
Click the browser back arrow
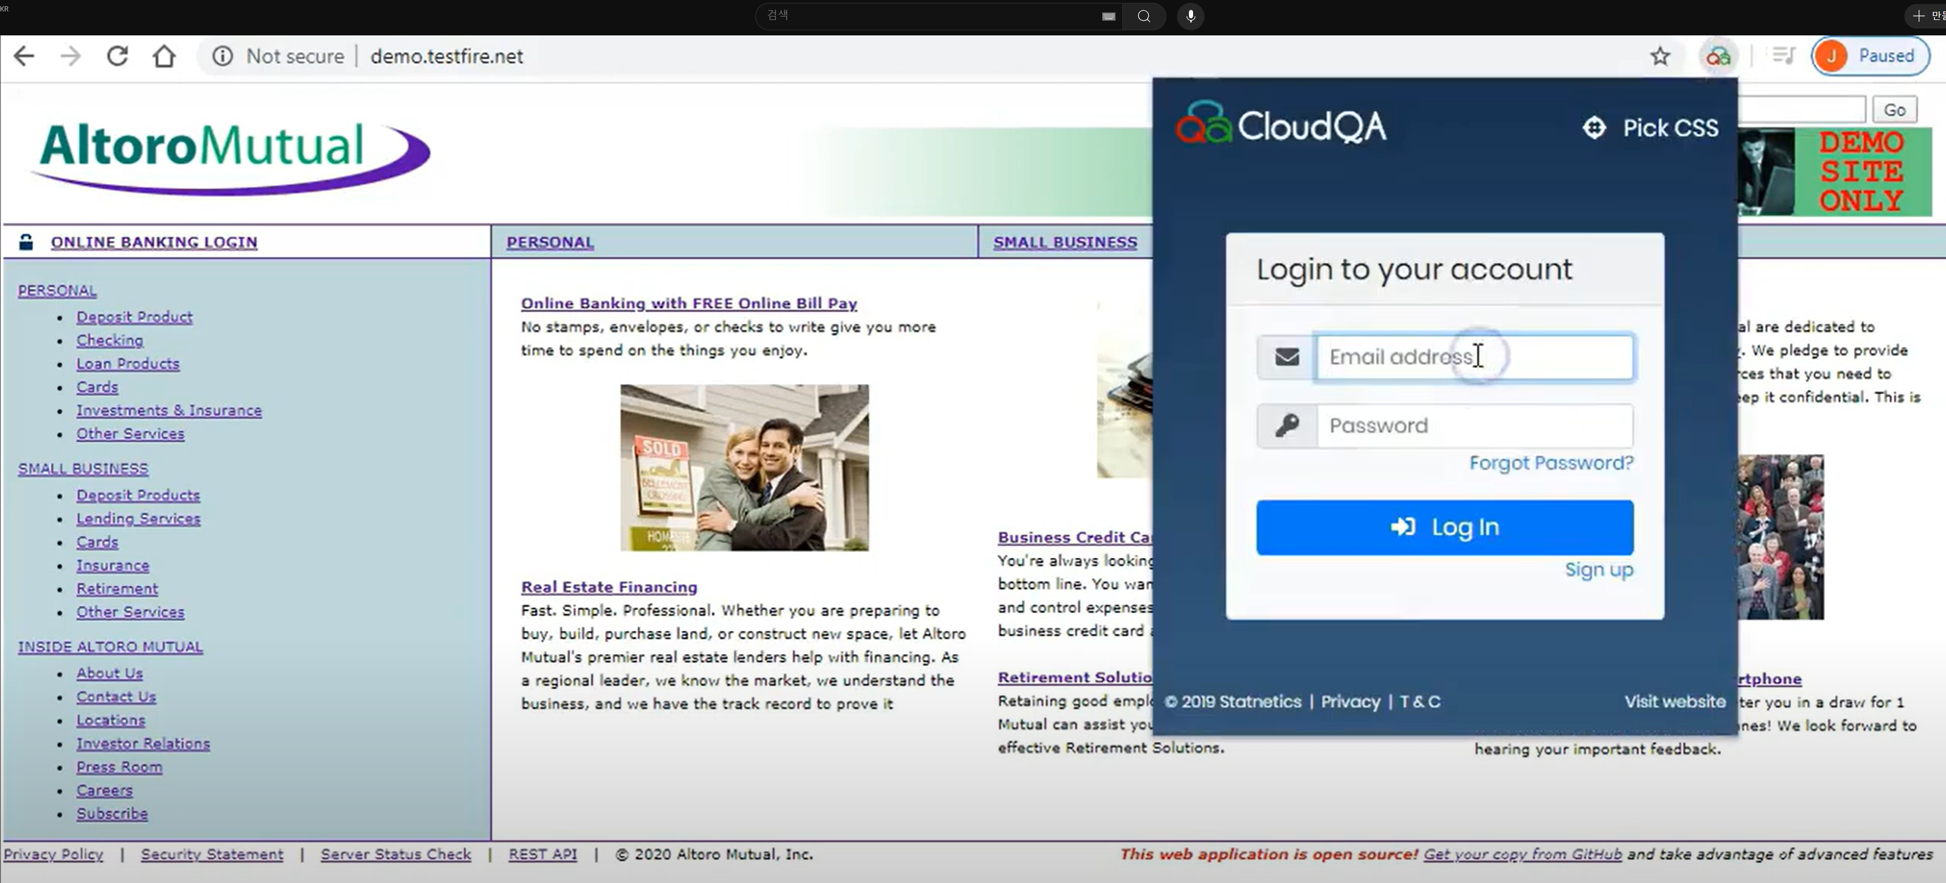pyautogui.click(x=24, y=56)
